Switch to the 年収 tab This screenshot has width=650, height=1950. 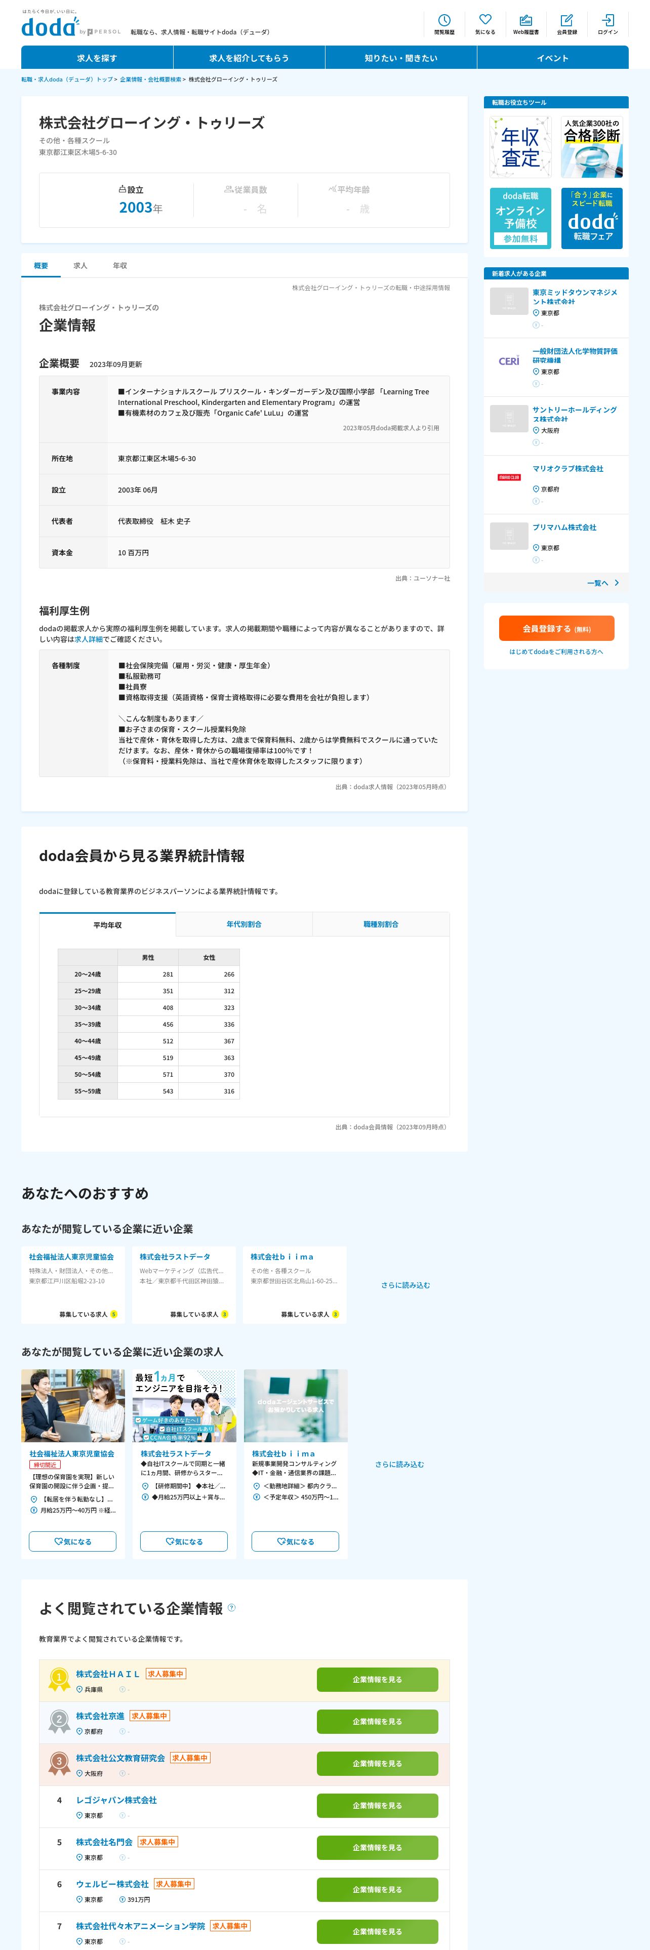tap(119, 266)
